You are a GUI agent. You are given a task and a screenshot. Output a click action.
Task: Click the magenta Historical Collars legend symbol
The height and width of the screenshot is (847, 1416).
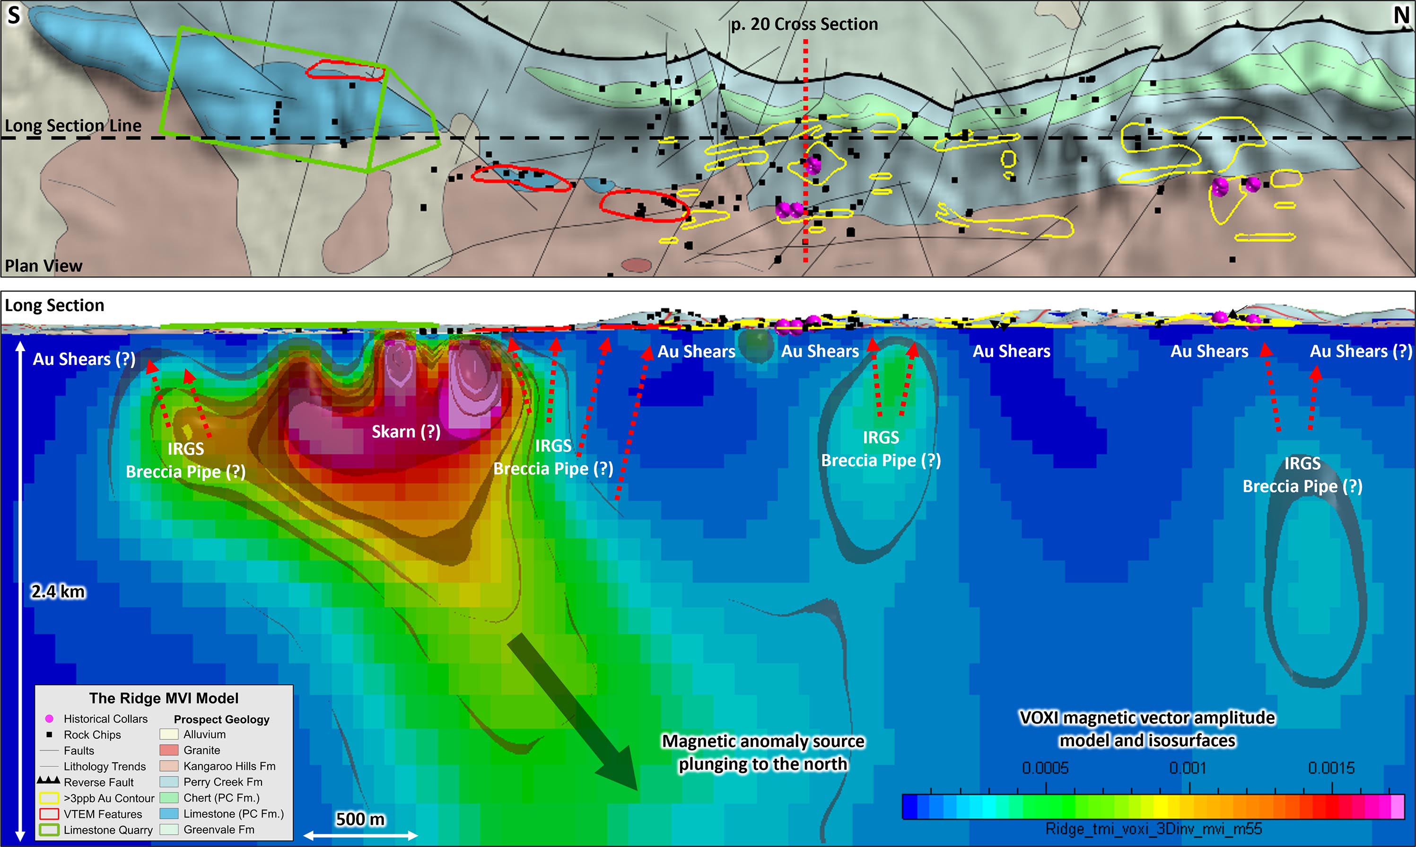pyautogui.click(x=49, y=719)
